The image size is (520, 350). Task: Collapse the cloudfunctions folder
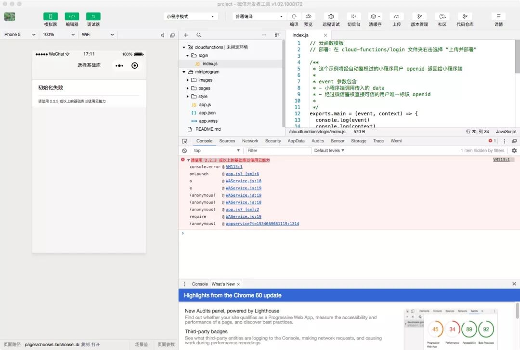(184, 47)
